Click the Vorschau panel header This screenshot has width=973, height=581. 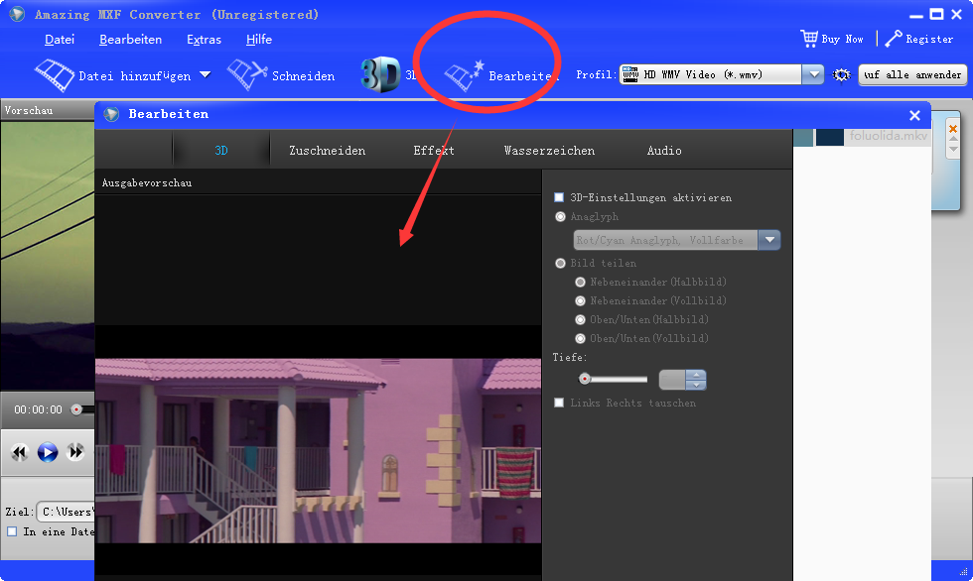click(48, 110)
